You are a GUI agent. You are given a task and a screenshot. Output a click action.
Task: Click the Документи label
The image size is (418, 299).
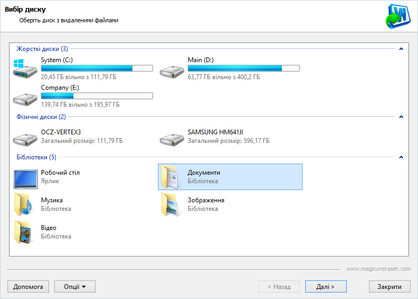click(x=204, y=173)
